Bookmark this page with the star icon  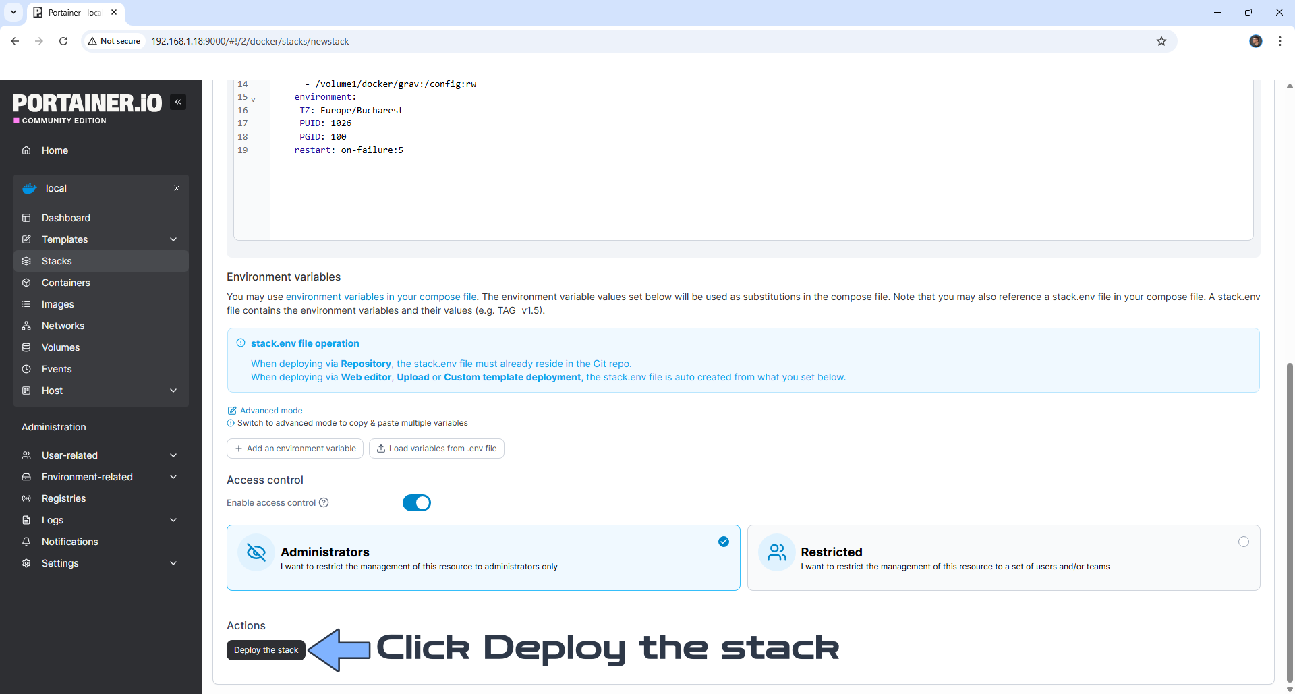tap(1161, 41)
